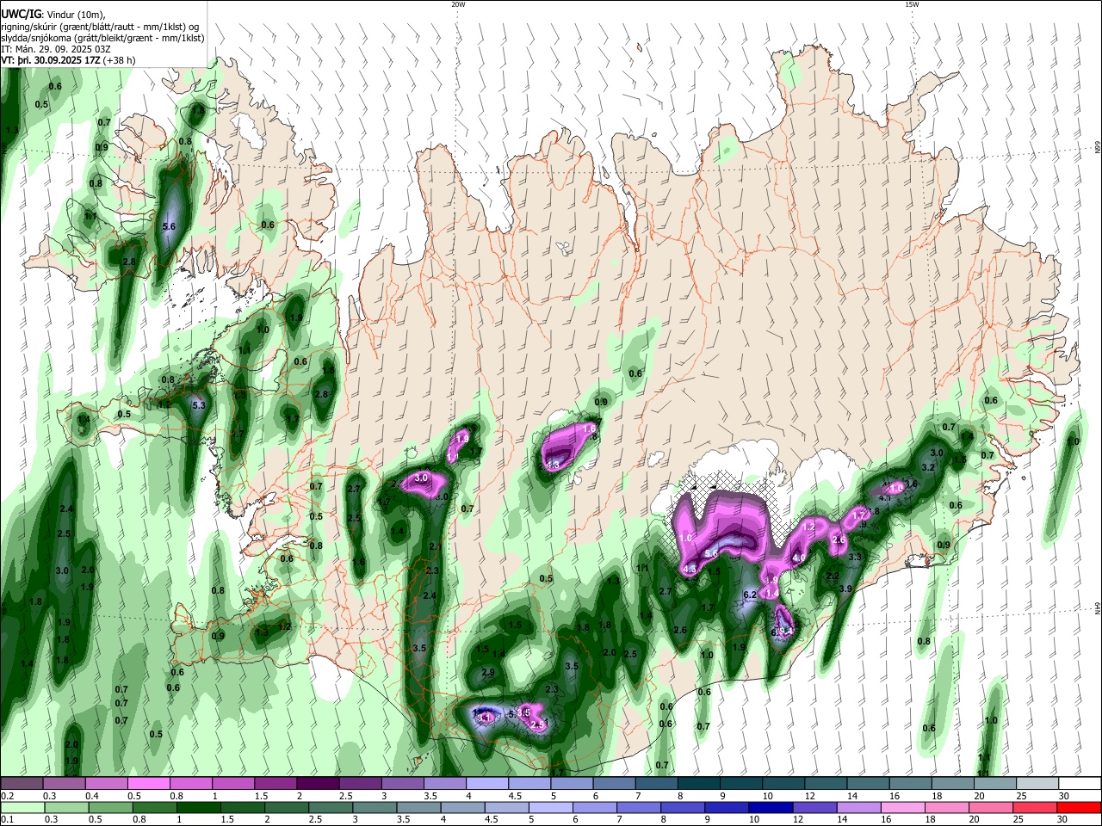Select pink swatch between 16 and 18, lower legend

901,807
